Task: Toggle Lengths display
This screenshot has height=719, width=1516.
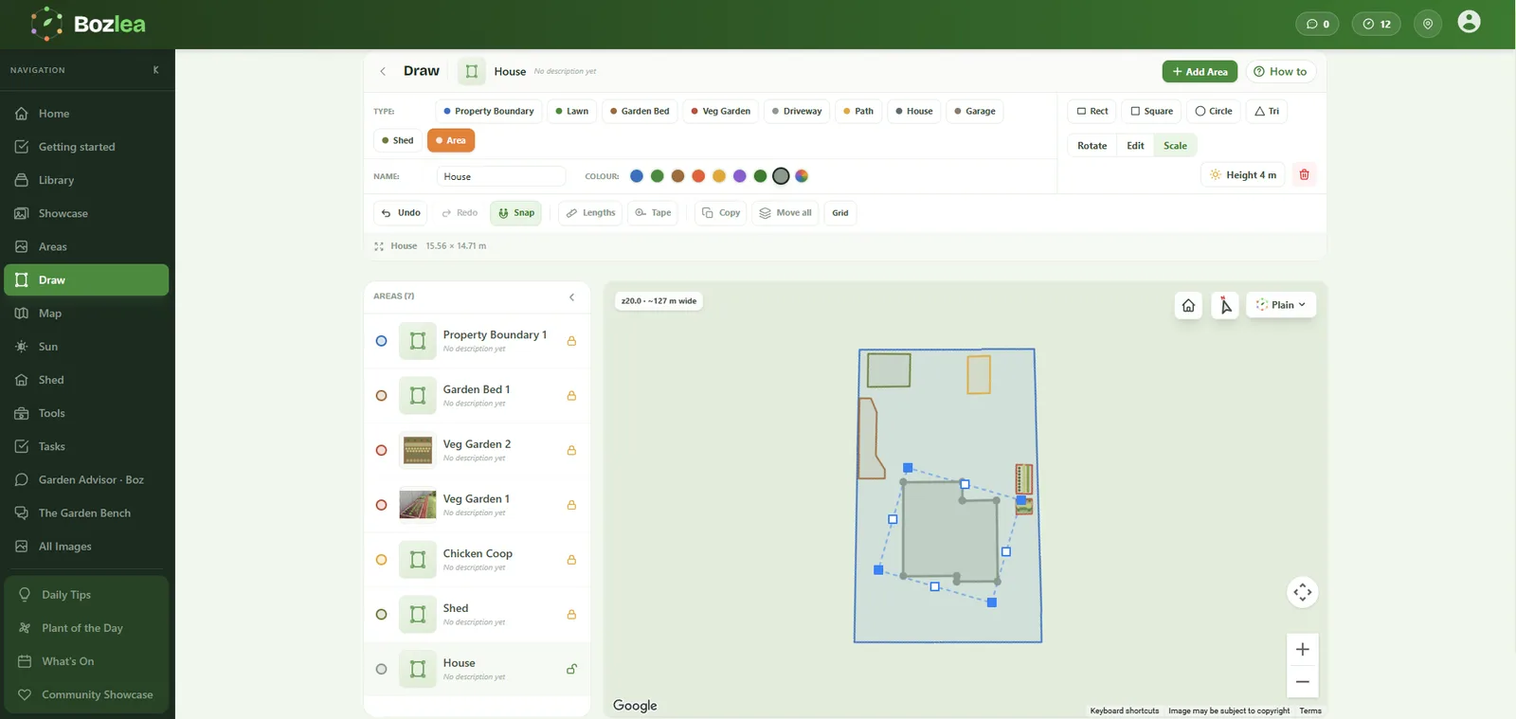Action: 590,213
